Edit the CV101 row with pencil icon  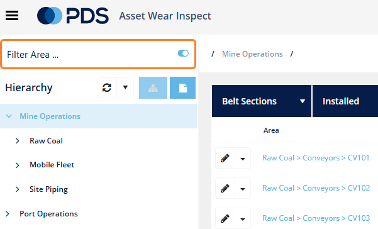tap(225, 158)
